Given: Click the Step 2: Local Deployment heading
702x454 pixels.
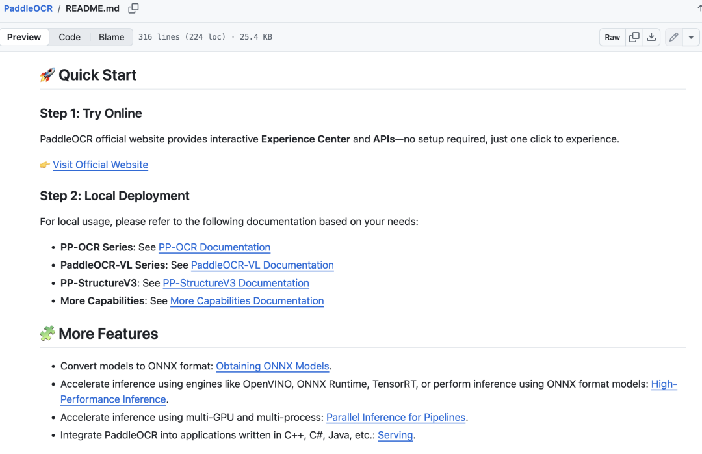Looking at the screenshot, I should (114, 196).
